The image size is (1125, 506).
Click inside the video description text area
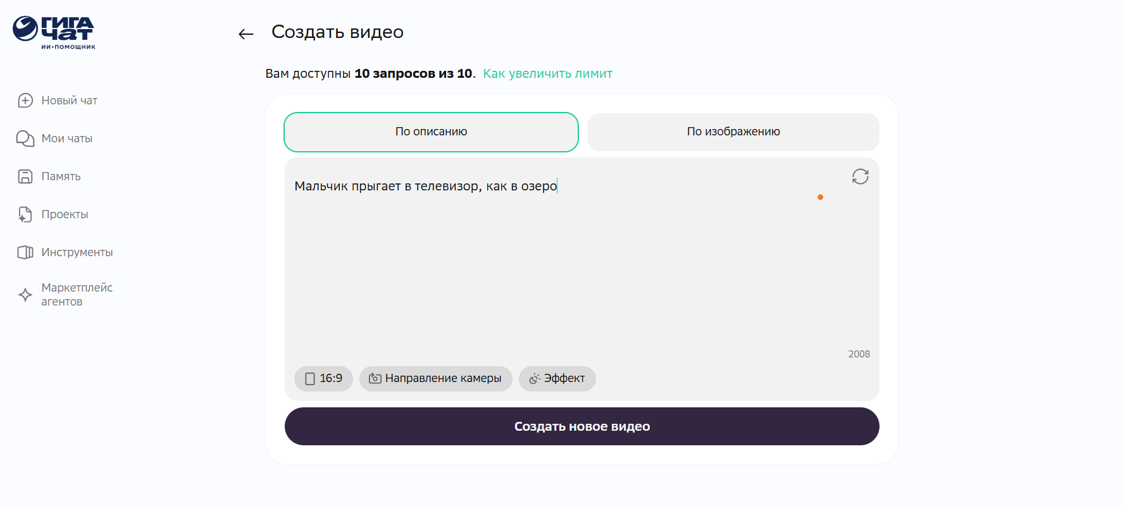[569, 266]
